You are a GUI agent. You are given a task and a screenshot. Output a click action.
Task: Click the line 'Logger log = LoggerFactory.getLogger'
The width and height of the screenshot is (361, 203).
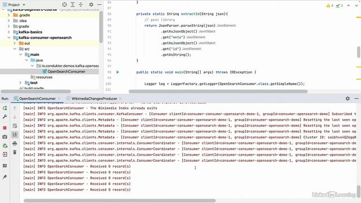[224, 84]
